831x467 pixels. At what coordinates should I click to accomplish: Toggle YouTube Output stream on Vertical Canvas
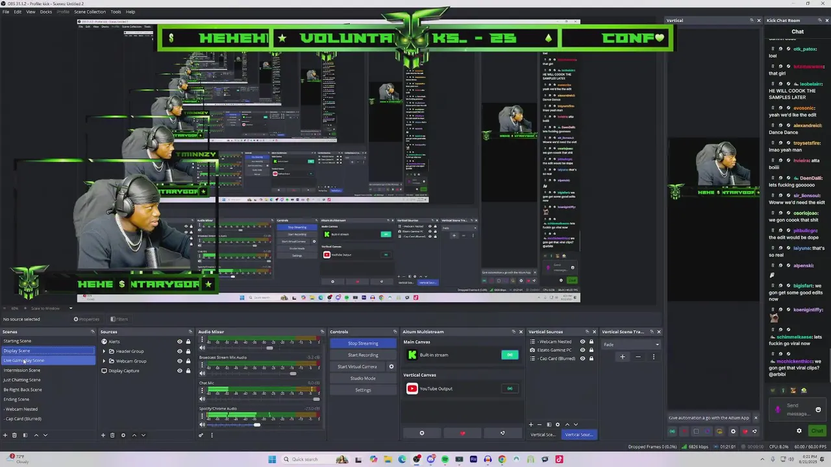[x=510, y=389]
